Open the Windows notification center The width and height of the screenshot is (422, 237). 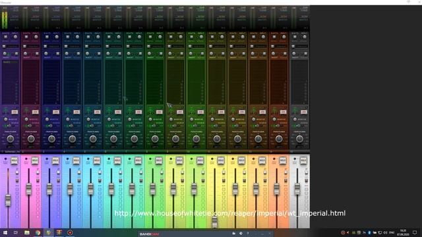pos(415,232)
